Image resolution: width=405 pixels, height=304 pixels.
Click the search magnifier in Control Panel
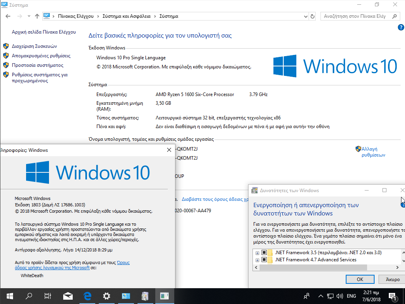(394, 16)
